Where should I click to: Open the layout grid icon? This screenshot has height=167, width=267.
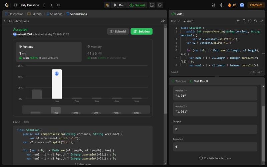(213, 5)
